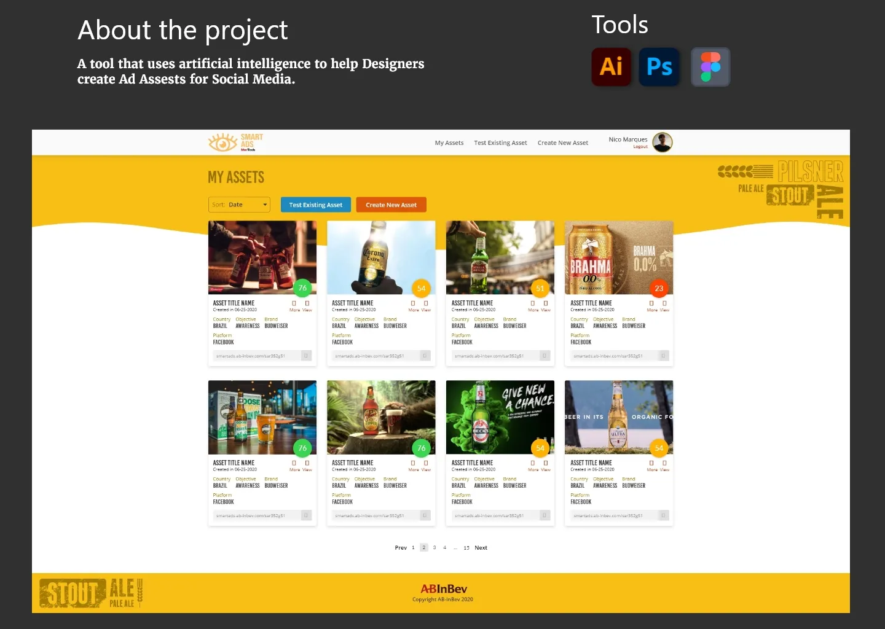Click the orange Create New Asset button
885x629 pixels.
pos(391,205)
